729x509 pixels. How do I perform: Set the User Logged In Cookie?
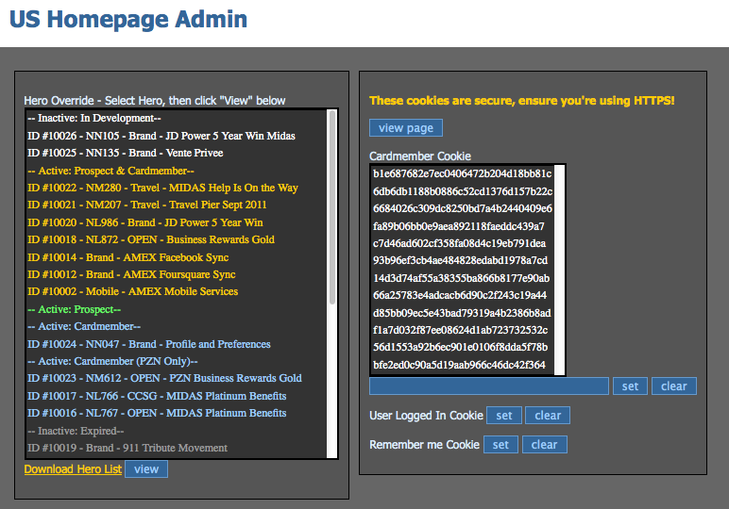pos(504,416)
